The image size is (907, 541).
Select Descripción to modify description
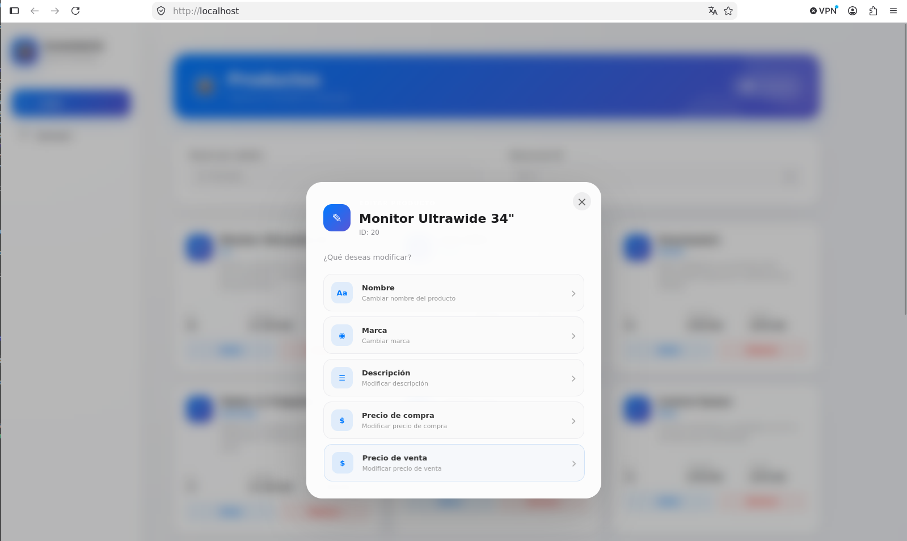[454, 378]
